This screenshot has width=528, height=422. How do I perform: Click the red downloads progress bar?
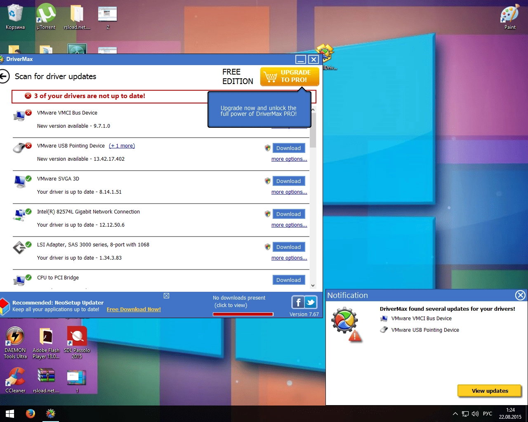pos(243,314)
